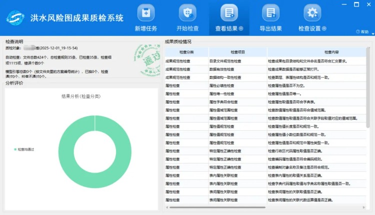Click the 新增任务 (new task) icon

[x=146, y=12]
